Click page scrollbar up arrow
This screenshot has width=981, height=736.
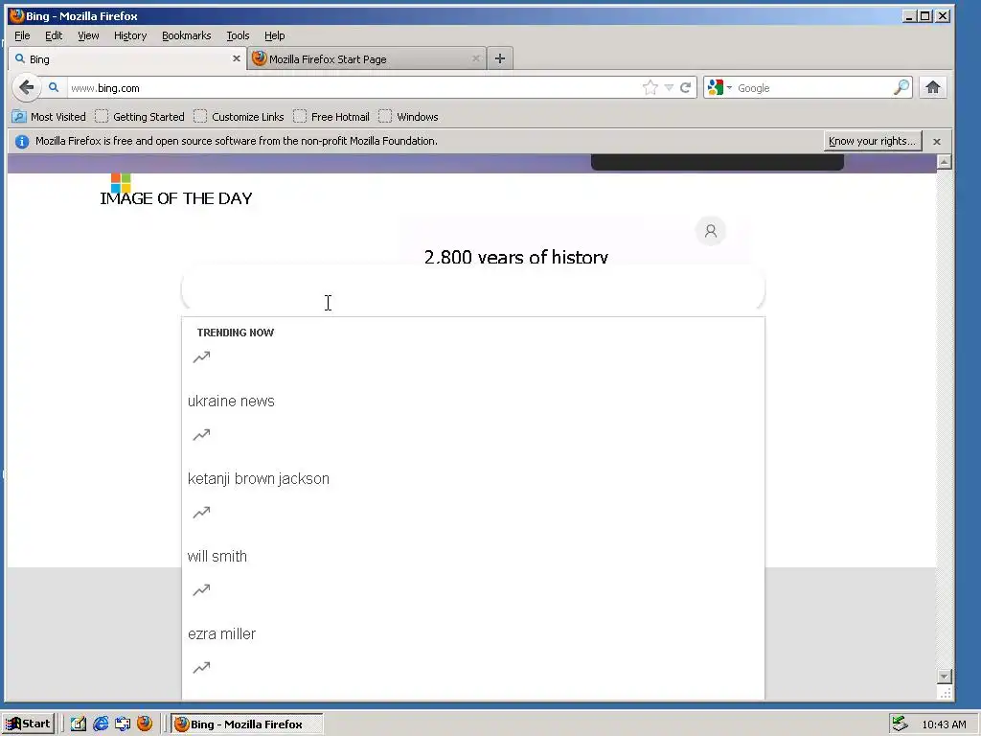(945, 162)
